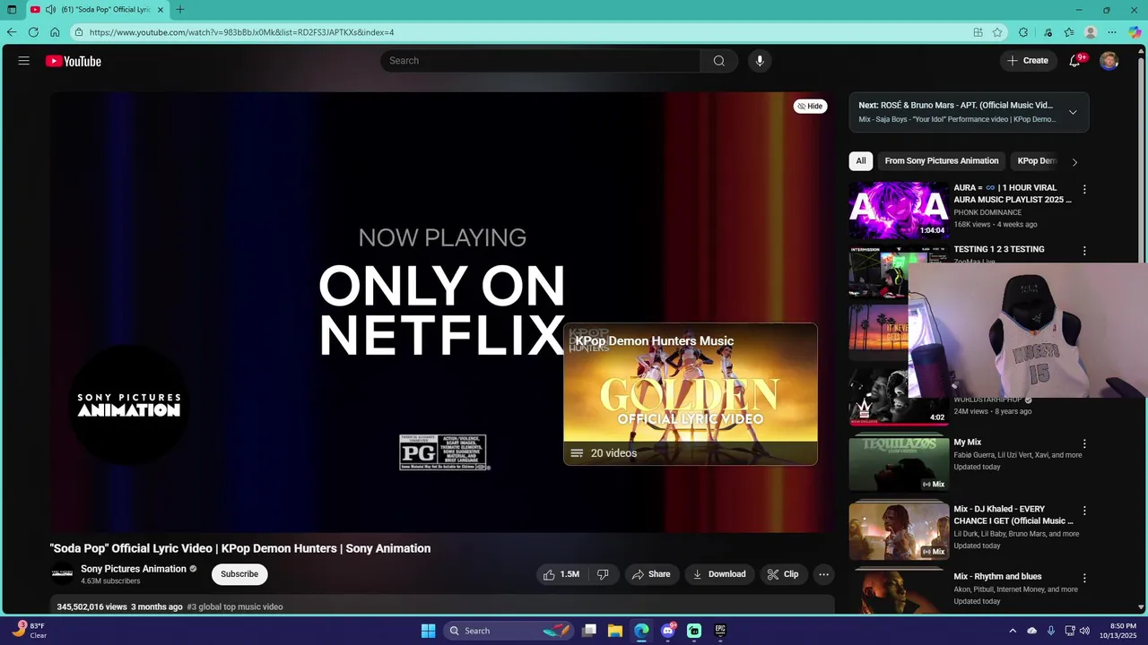Mute the Soda Pop tab audio
1148x645 pixels.
pyautogui.click(x=50, y=10)
